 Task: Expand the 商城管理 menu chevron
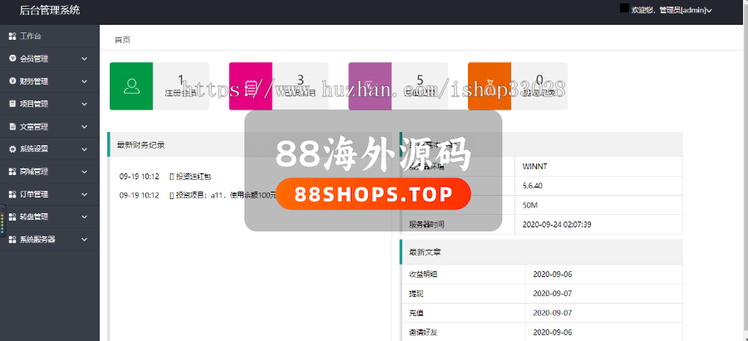click(85, 172)
